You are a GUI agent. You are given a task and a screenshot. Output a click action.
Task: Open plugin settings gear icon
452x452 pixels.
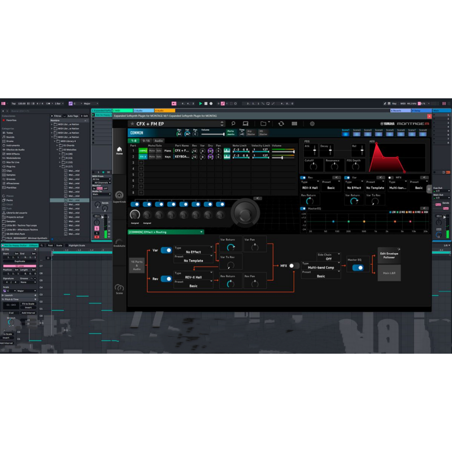[x=312, y=124]
